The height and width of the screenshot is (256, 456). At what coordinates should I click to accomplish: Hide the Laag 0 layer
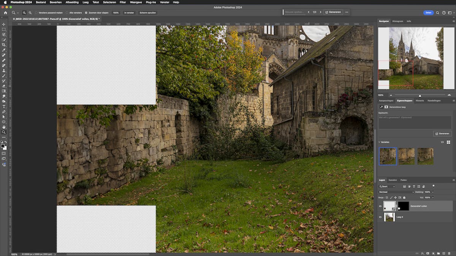pyautogui.click(x=380, y=217)
